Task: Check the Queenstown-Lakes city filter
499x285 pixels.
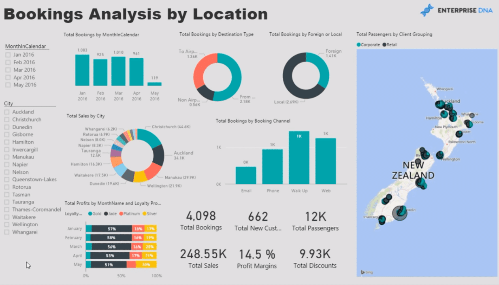Action: click(7, 180)
